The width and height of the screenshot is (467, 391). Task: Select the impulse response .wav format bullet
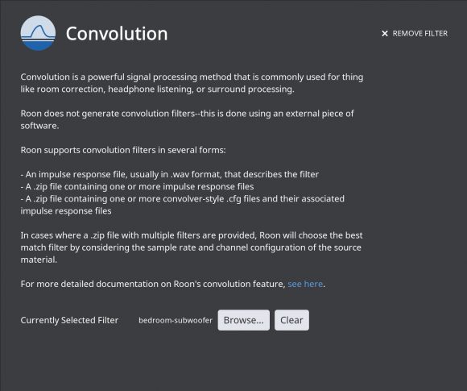pos(169,174)
